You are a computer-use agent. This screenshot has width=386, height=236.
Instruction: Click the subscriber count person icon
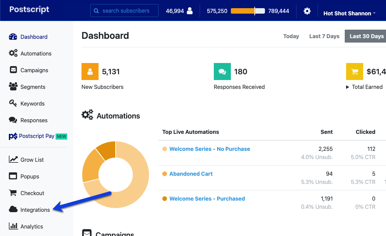pyautogui.click(x=190, y=11)
